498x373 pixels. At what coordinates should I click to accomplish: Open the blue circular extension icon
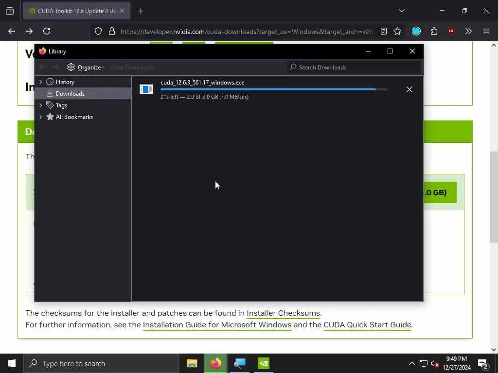tap(416, 31)
